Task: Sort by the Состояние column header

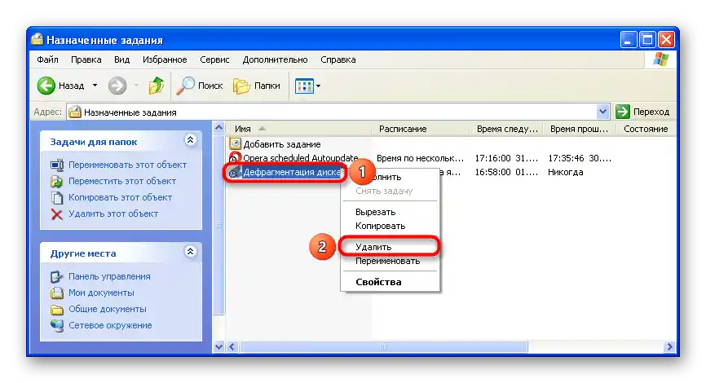Action: click(x=646, y=129)
